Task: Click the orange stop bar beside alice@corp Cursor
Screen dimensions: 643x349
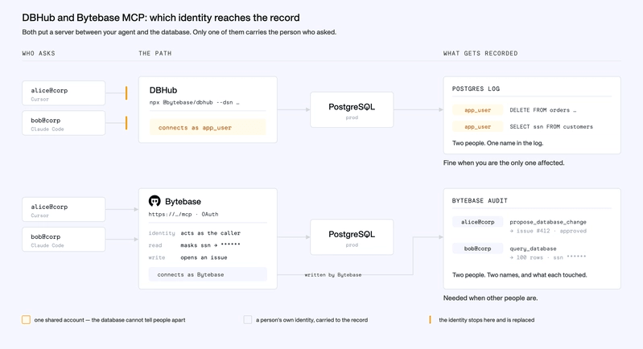Action: tap(126, 93)
